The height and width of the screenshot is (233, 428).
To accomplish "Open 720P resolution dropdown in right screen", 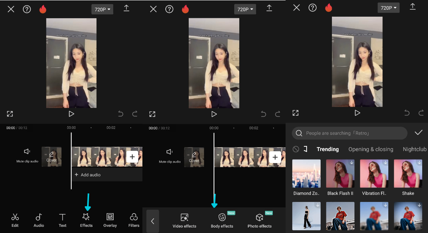I will tap(388, 8).
